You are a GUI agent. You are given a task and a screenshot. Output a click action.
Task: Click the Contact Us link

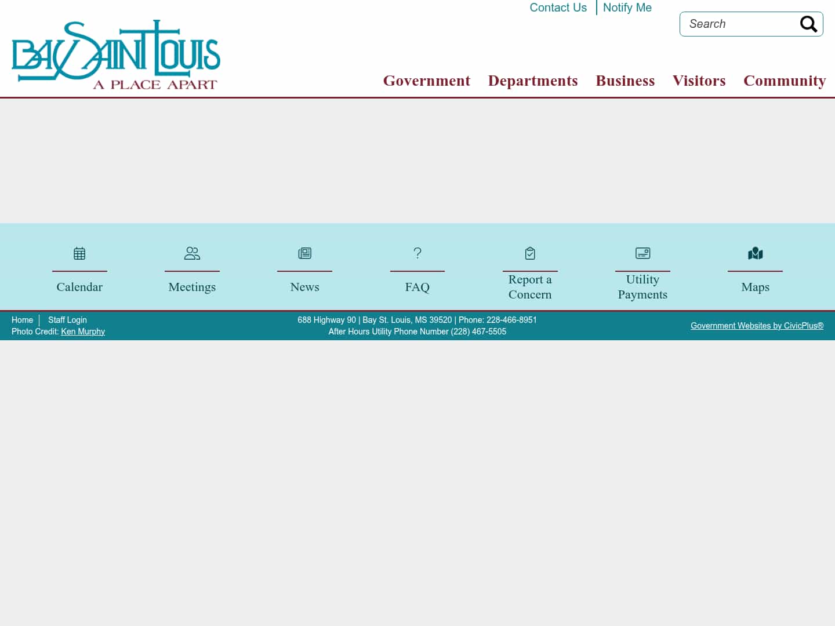558,8
